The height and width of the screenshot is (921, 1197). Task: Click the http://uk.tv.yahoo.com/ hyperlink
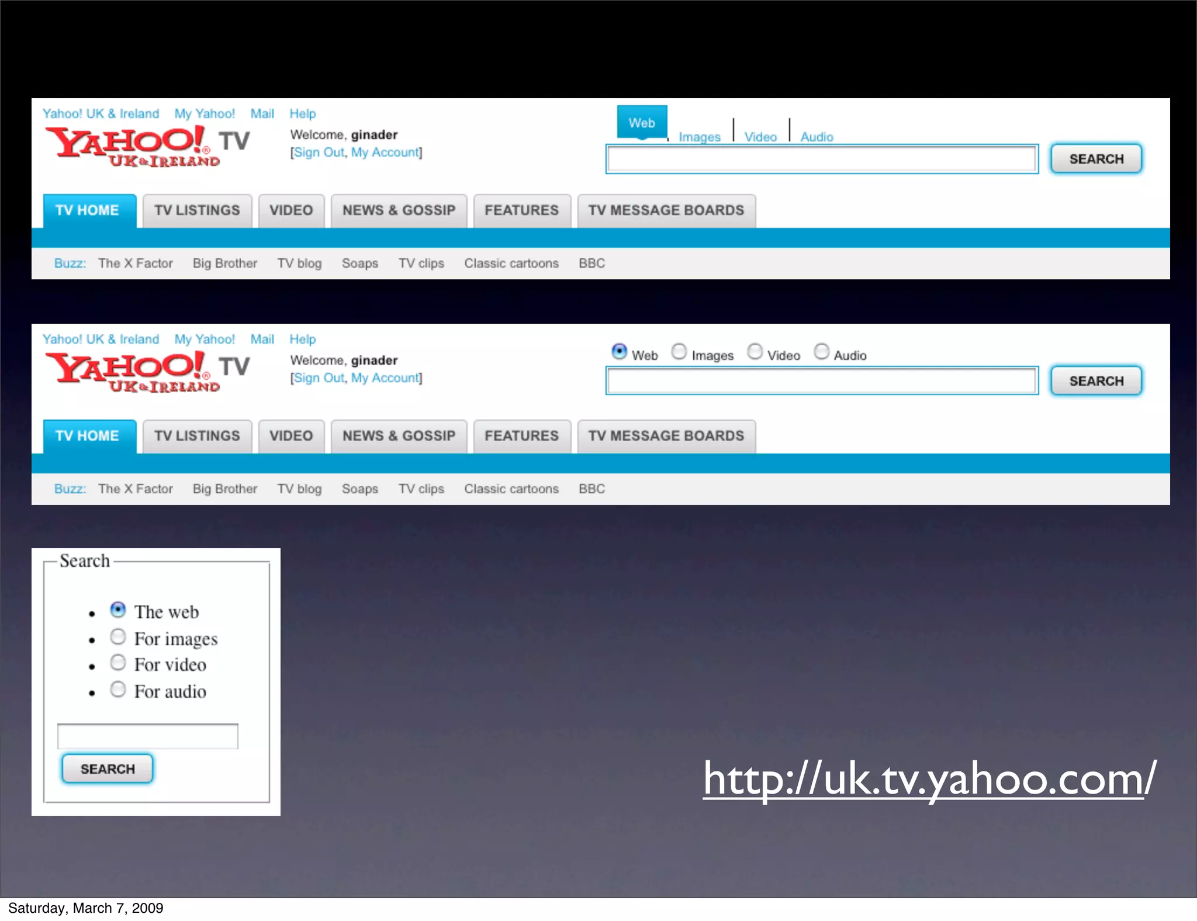[x=929, y=780]
